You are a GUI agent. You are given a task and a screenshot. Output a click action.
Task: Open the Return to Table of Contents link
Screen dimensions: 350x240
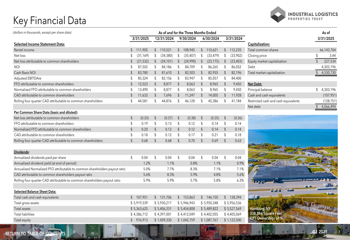click(x=35, y=234)
